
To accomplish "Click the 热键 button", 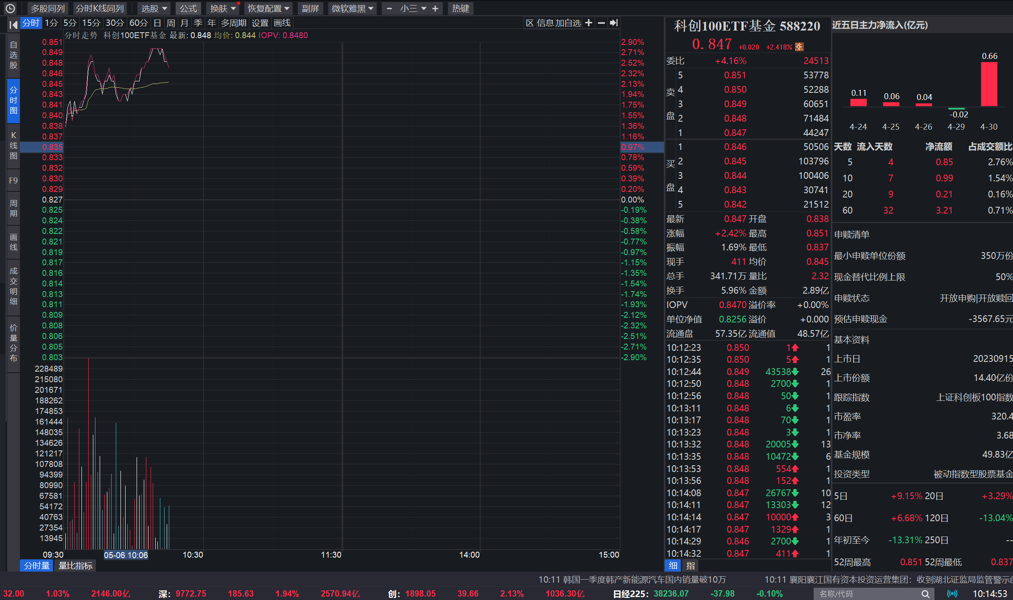I will click(x=461, y=8).
